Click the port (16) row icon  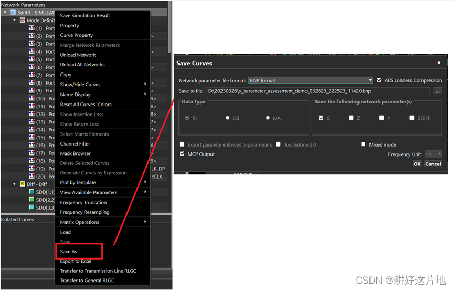(x=32, y=145)
